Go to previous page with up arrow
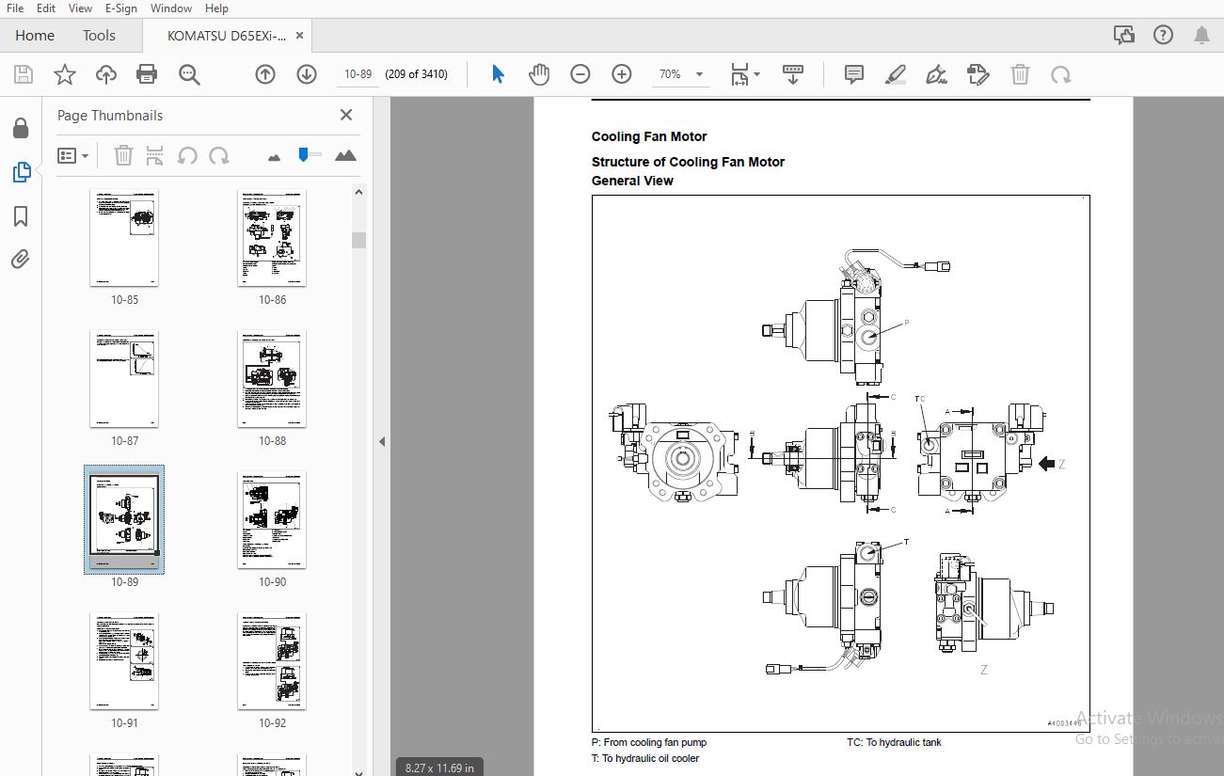 [x=265, y=74]
